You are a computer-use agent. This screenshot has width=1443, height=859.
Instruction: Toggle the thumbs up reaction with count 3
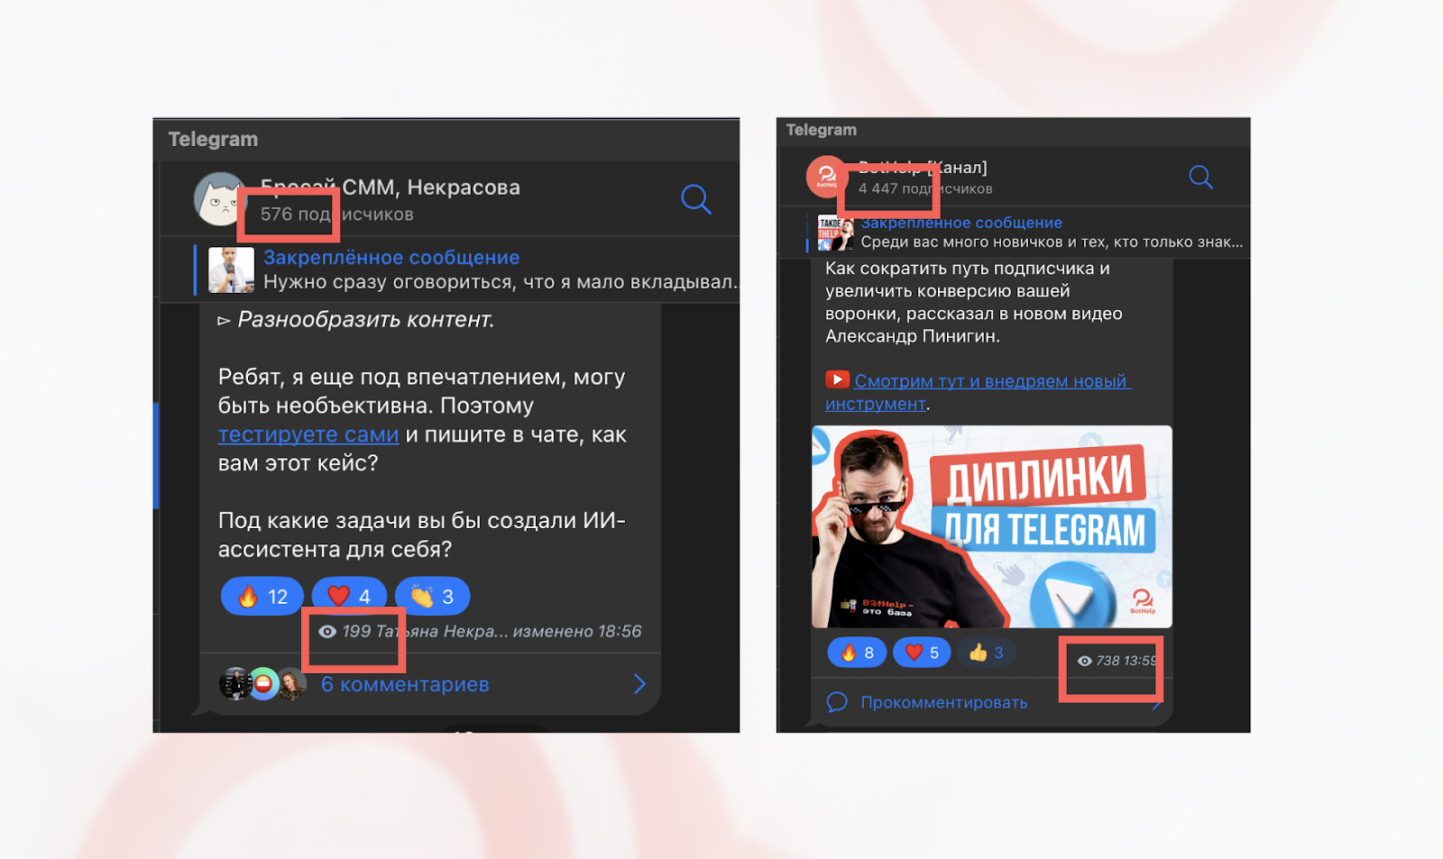click(987, 653)
